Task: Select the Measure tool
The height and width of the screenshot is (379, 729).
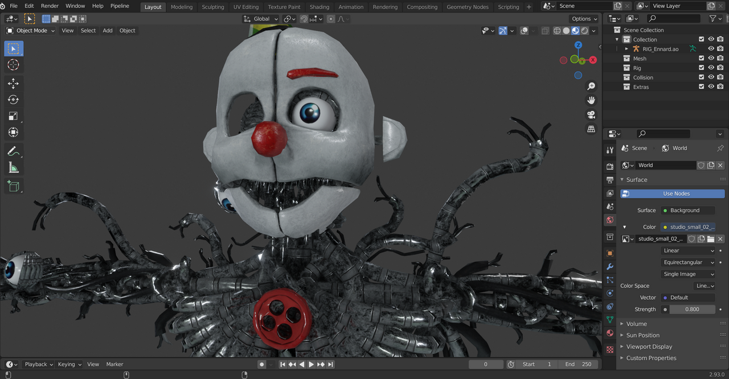Action: 14,167
